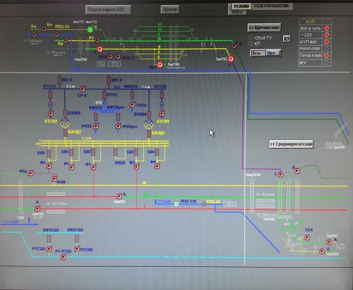Click disconnector Г at 7кмПК9
This screenshot has height=290, width=353.
231,59
